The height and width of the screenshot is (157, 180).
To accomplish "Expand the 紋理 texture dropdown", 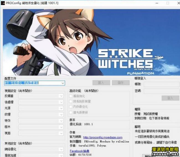I will (41, 114).
